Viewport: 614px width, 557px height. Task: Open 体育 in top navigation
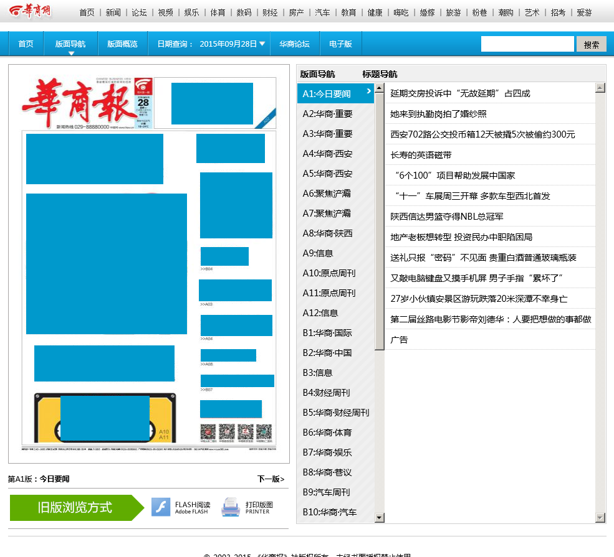(218, 12)
